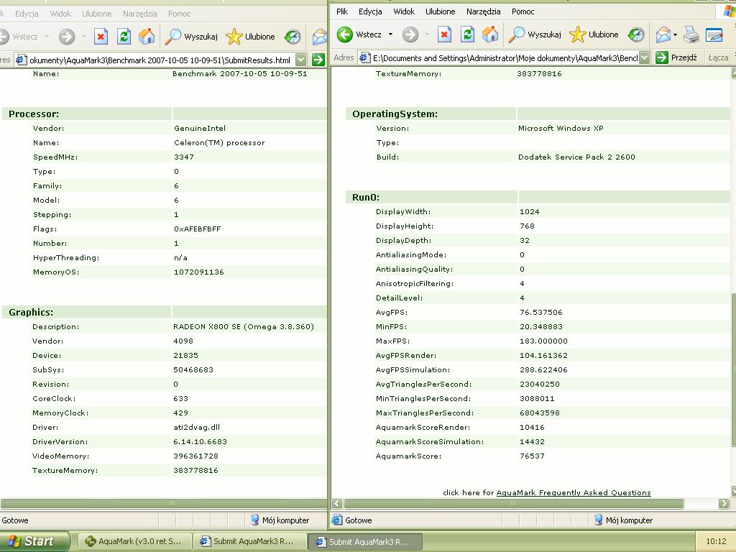This screenshot has width=736, height=552.
Task: Click the Wstecz back arrow in right window
Action: coord(345,34)
